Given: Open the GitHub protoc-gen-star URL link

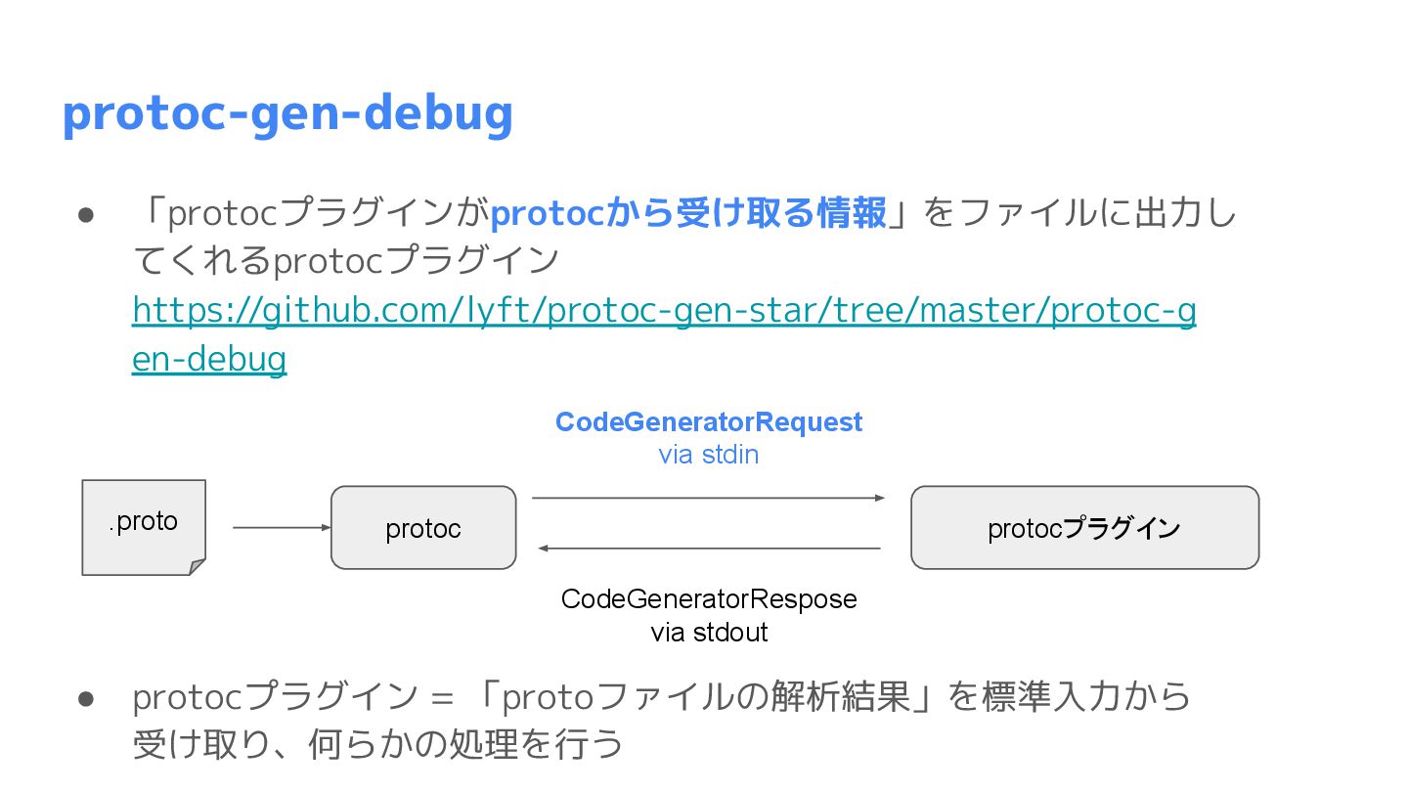Looking at the screenshot, I should click(663, 311).
